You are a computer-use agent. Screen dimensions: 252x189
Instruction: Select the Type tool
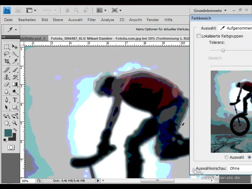point(14,100)
